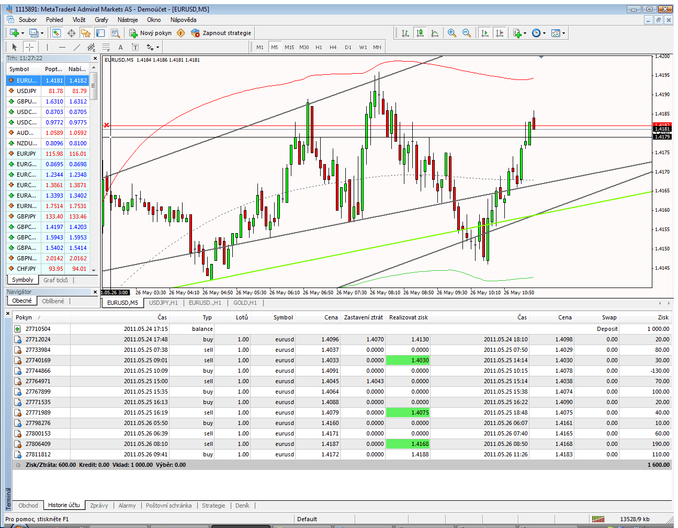This screenshot has height=528, width=678.
Task: Select the horizontal line drawing tool
Action: click(x=62, y=47)
